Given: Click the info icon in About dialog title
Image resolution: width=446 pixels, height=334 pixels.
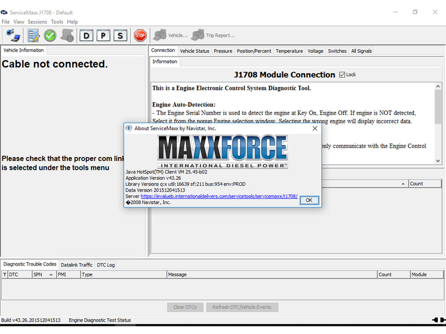Looking at the screenshot, I should pos(129,128).
